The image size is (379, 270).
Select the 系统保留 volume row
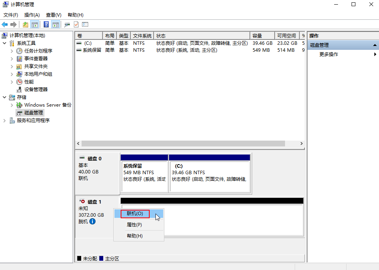point(190,50)
